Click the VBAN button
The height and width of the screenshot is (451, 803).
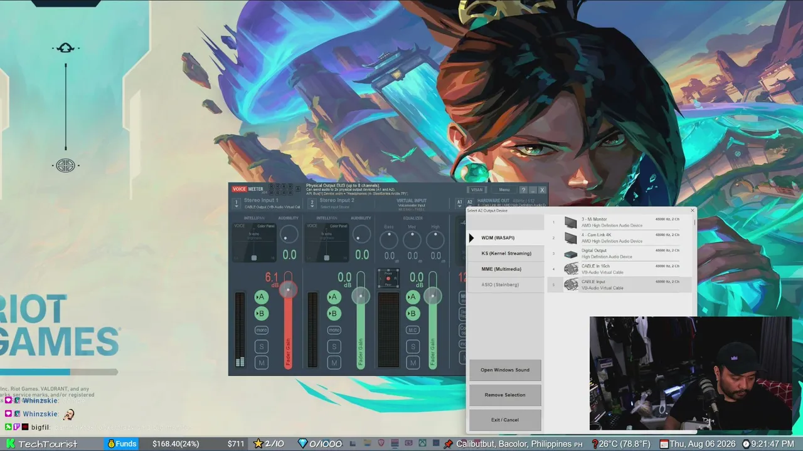(x=477, y=190)
